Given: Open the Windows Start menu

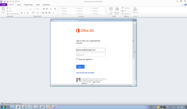Looking at the screenshot, I should 3,107.
